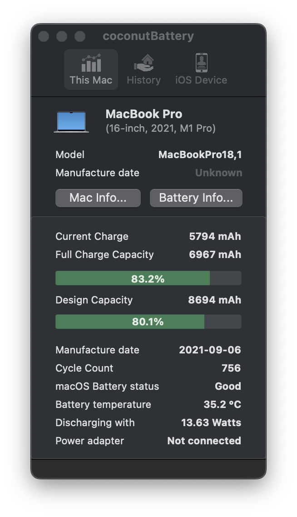The width and height of the screenshot is (297, 517).
Task: Select the This Mac chart icon
Action: (91, 63)
